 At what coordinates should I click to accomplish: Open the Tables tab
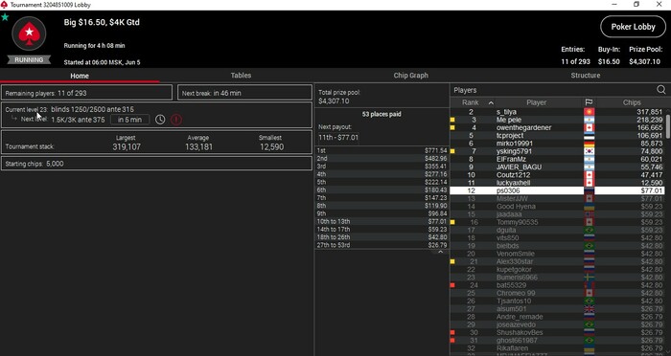point(241,76)
